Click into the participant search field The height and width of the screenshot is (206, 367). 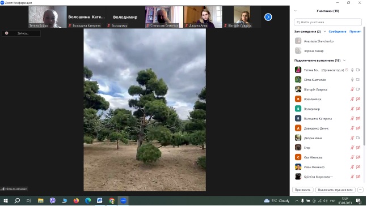click(x=328, y=22)
